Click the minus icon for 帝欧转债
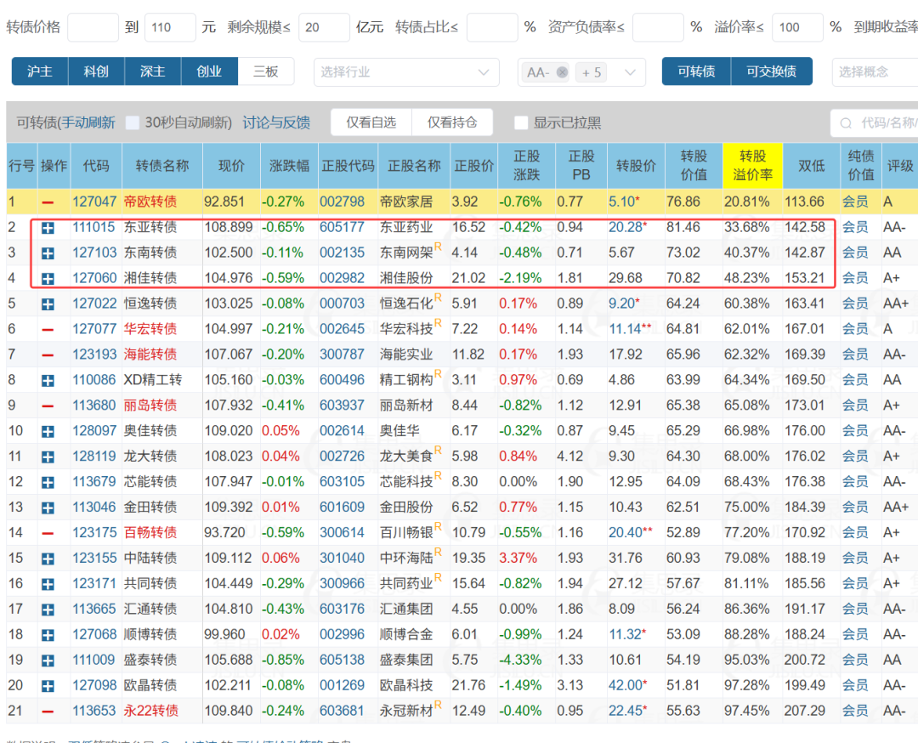 [x=48, y=202]
